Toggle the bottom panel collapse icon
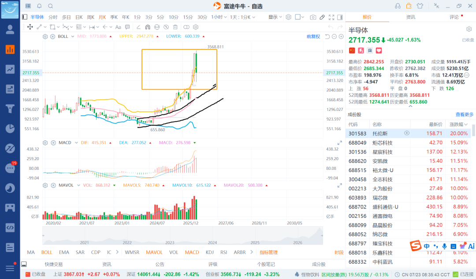The image size is (476, 279). click(24, 264)
